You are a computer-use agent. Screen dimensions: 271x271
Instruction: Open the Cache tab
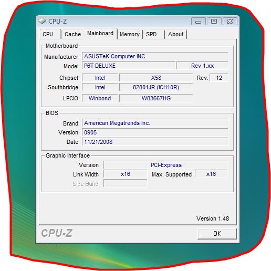point(72,34)
